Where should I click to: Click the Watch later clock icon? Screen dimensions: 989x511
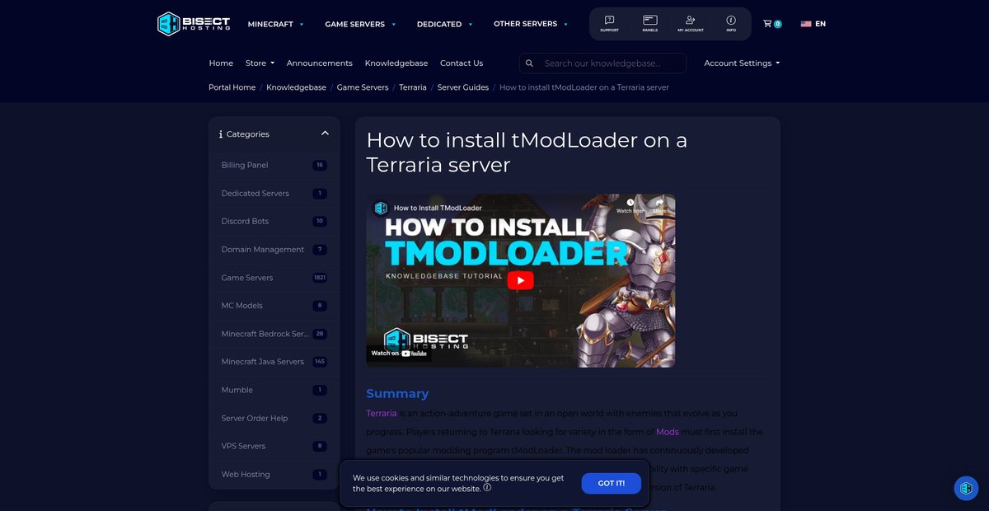pos(630,204)
